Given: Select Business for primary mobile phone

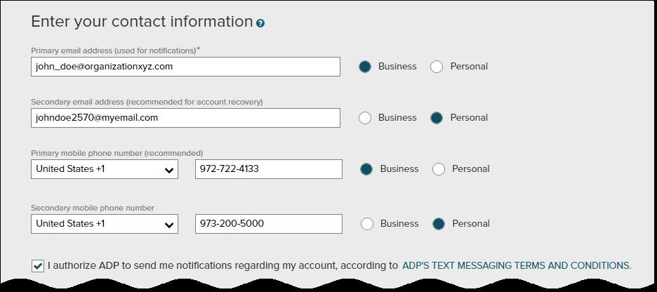Looking at the screenshot, I should pos(366,169).
